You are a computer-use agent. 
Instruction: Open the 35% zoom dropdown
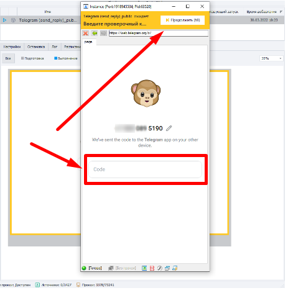(x=271, y=58)
